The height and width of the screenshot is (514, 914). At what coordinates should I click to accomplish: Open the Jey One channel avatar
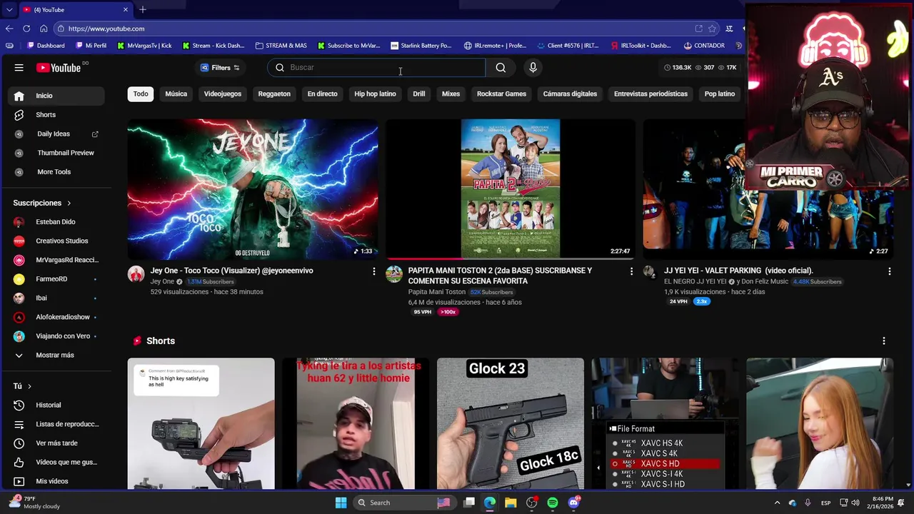coord(136,274)
